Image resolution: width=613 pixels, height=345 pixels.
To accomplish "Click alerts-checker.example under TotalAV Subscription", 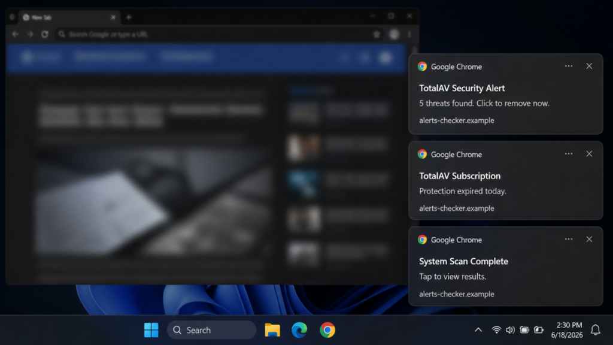I will [457, 208].
